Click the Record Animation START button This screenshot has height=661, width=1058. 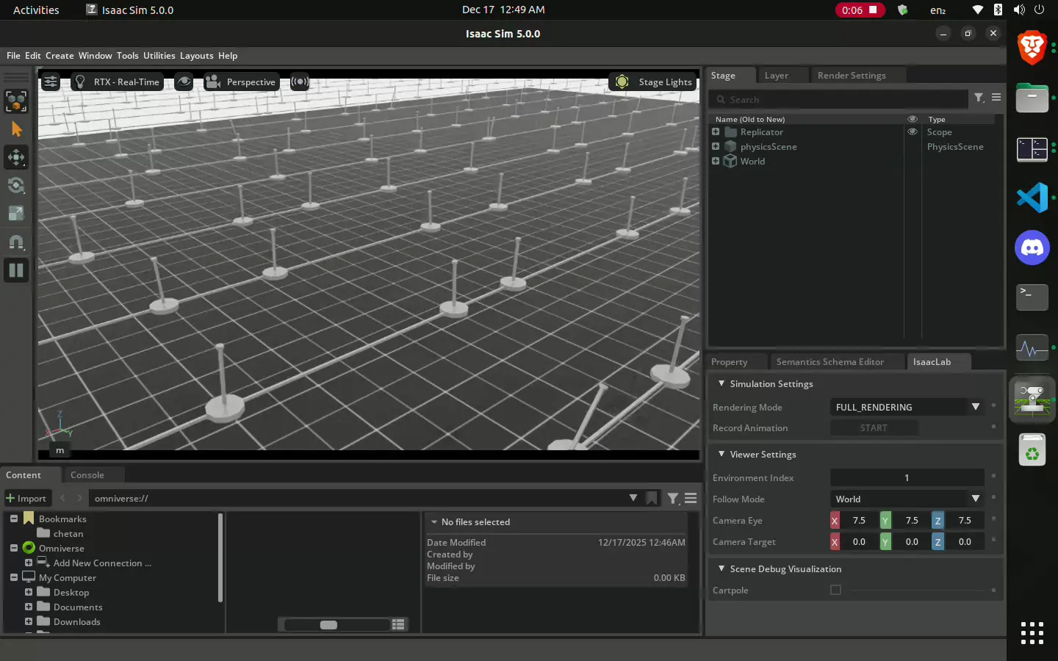[874, 428]
